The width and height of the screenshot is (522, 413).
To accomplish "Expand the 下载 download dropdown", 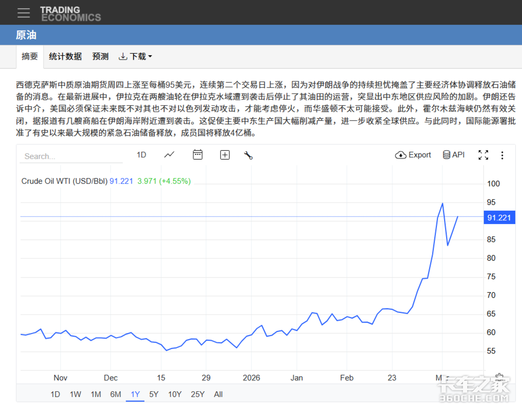I will (135, 57).
